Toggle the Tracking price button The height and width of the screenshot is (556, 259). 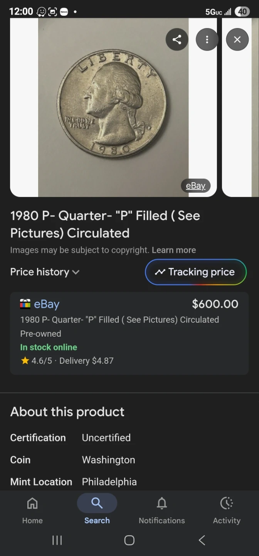[195, 272]
